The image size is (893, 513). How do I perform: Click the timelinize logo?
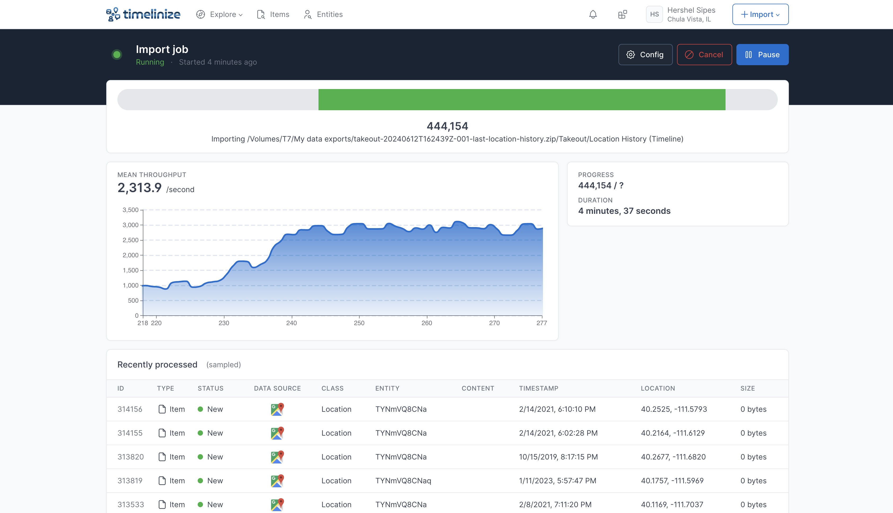(x=143, y=15)
